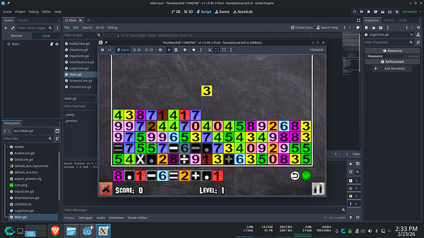Toggle distraction-free mode icon

pos(358,20)
